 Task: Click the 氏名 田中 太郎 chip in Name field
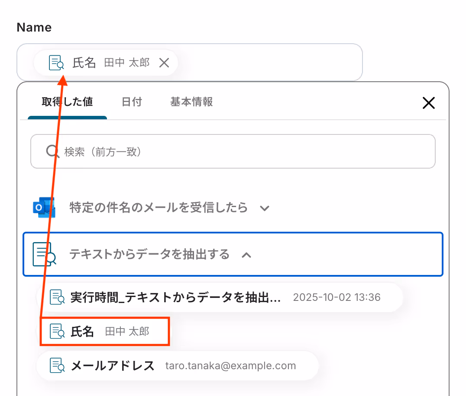coord(106,63)
